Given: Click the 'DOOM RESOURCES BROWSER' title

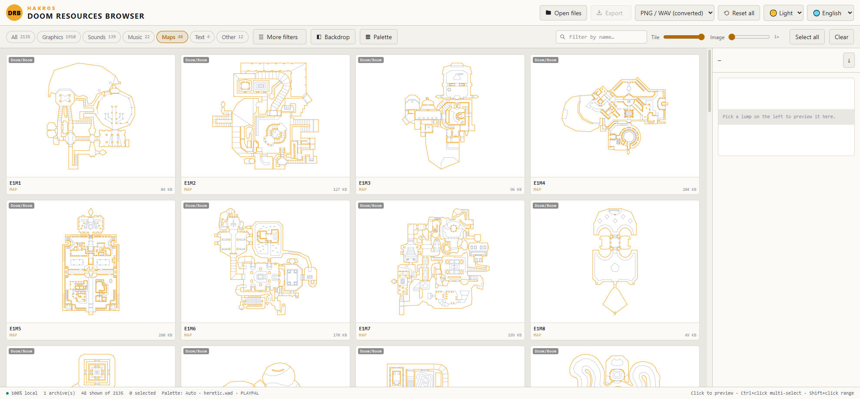Looking at the screenshot, I should tap(86, 16).
